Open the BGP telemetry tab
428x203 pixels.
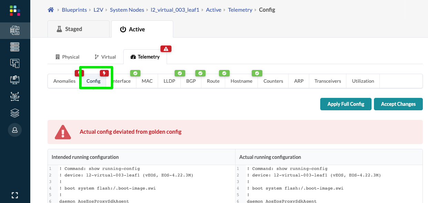(191, 81)
